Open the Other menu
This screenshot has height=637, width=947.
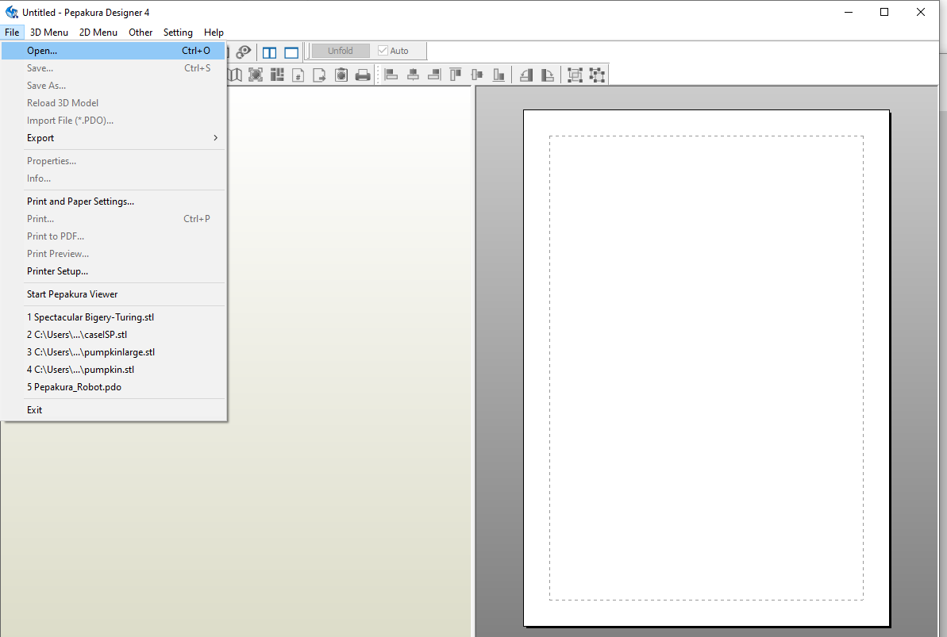point(141,32)
